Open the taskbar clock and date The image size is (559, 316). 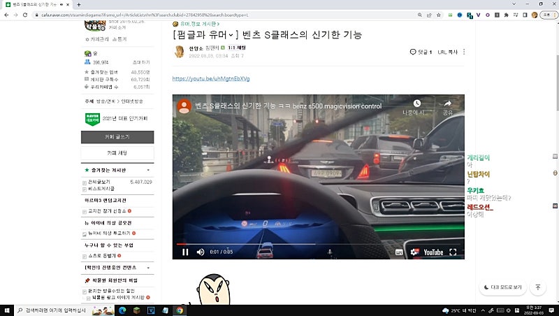point(534,310)
